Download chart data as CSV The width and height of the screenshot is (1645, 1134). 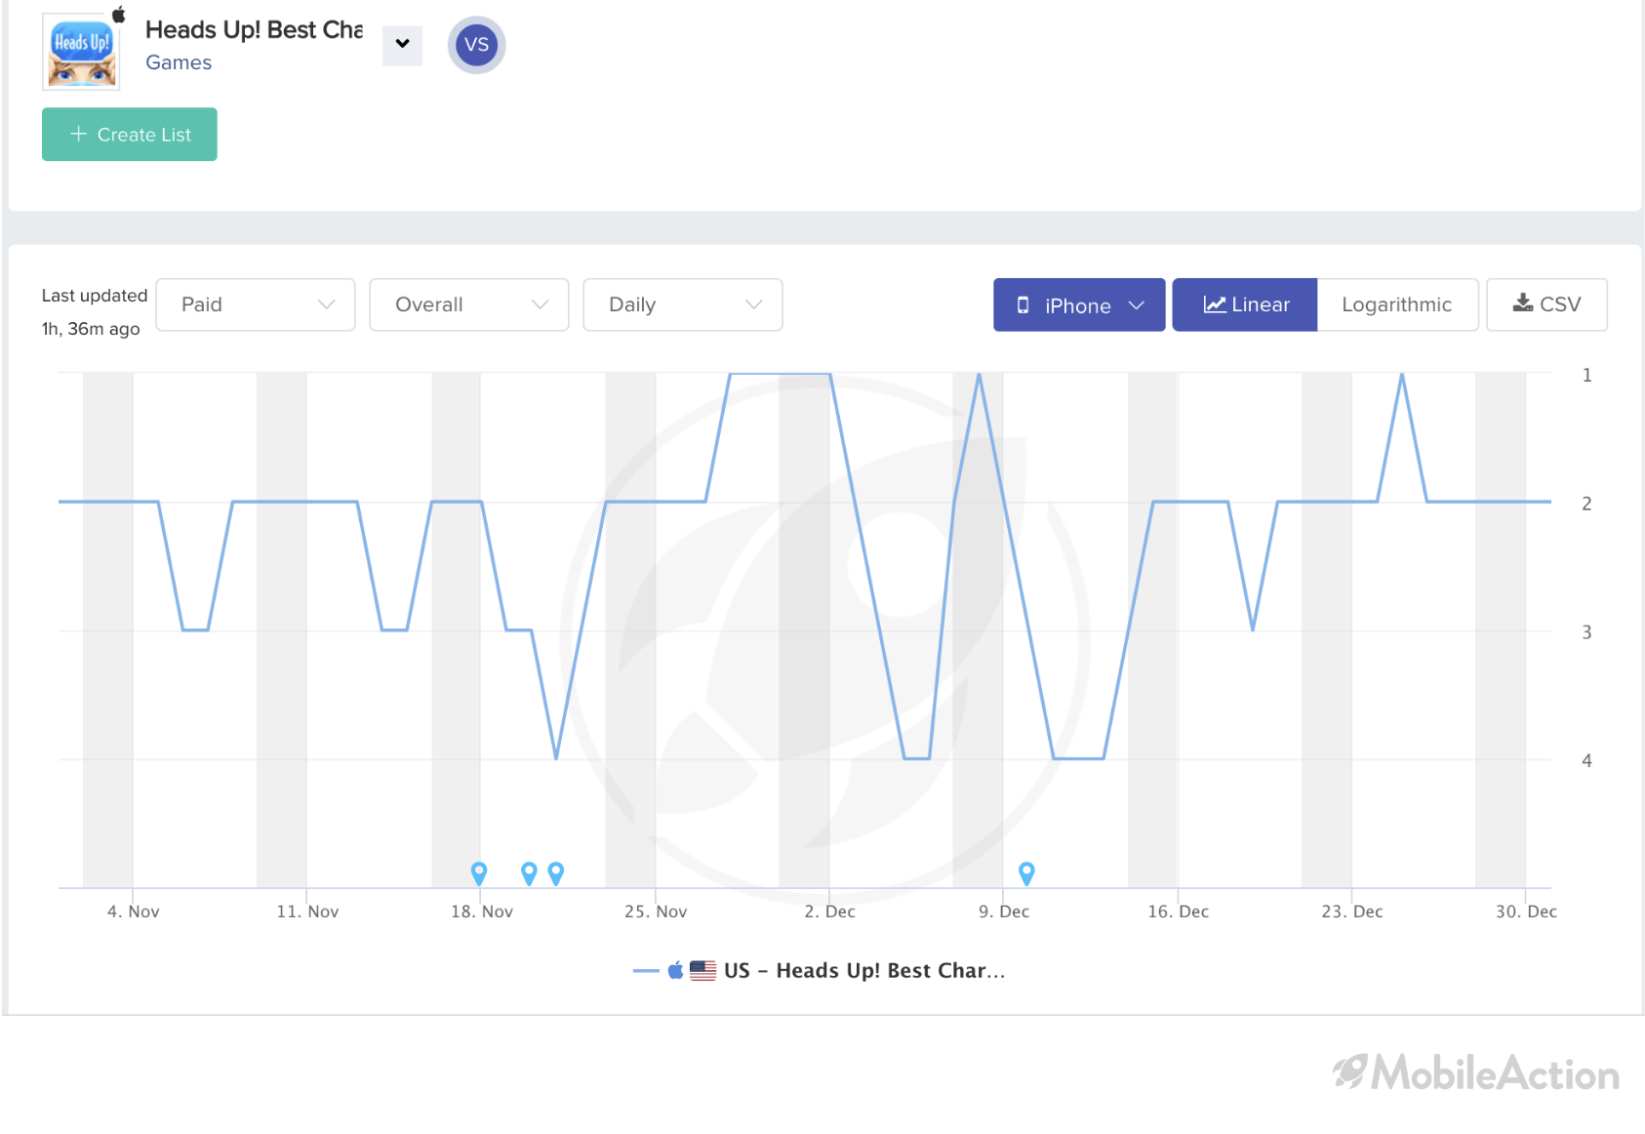[1546, 305]
